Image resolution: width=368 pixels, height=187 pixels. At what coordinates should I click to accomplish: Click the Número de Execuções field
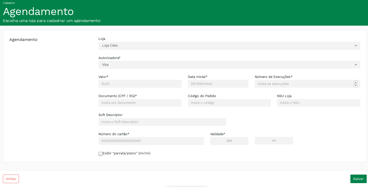pos(304,84)
